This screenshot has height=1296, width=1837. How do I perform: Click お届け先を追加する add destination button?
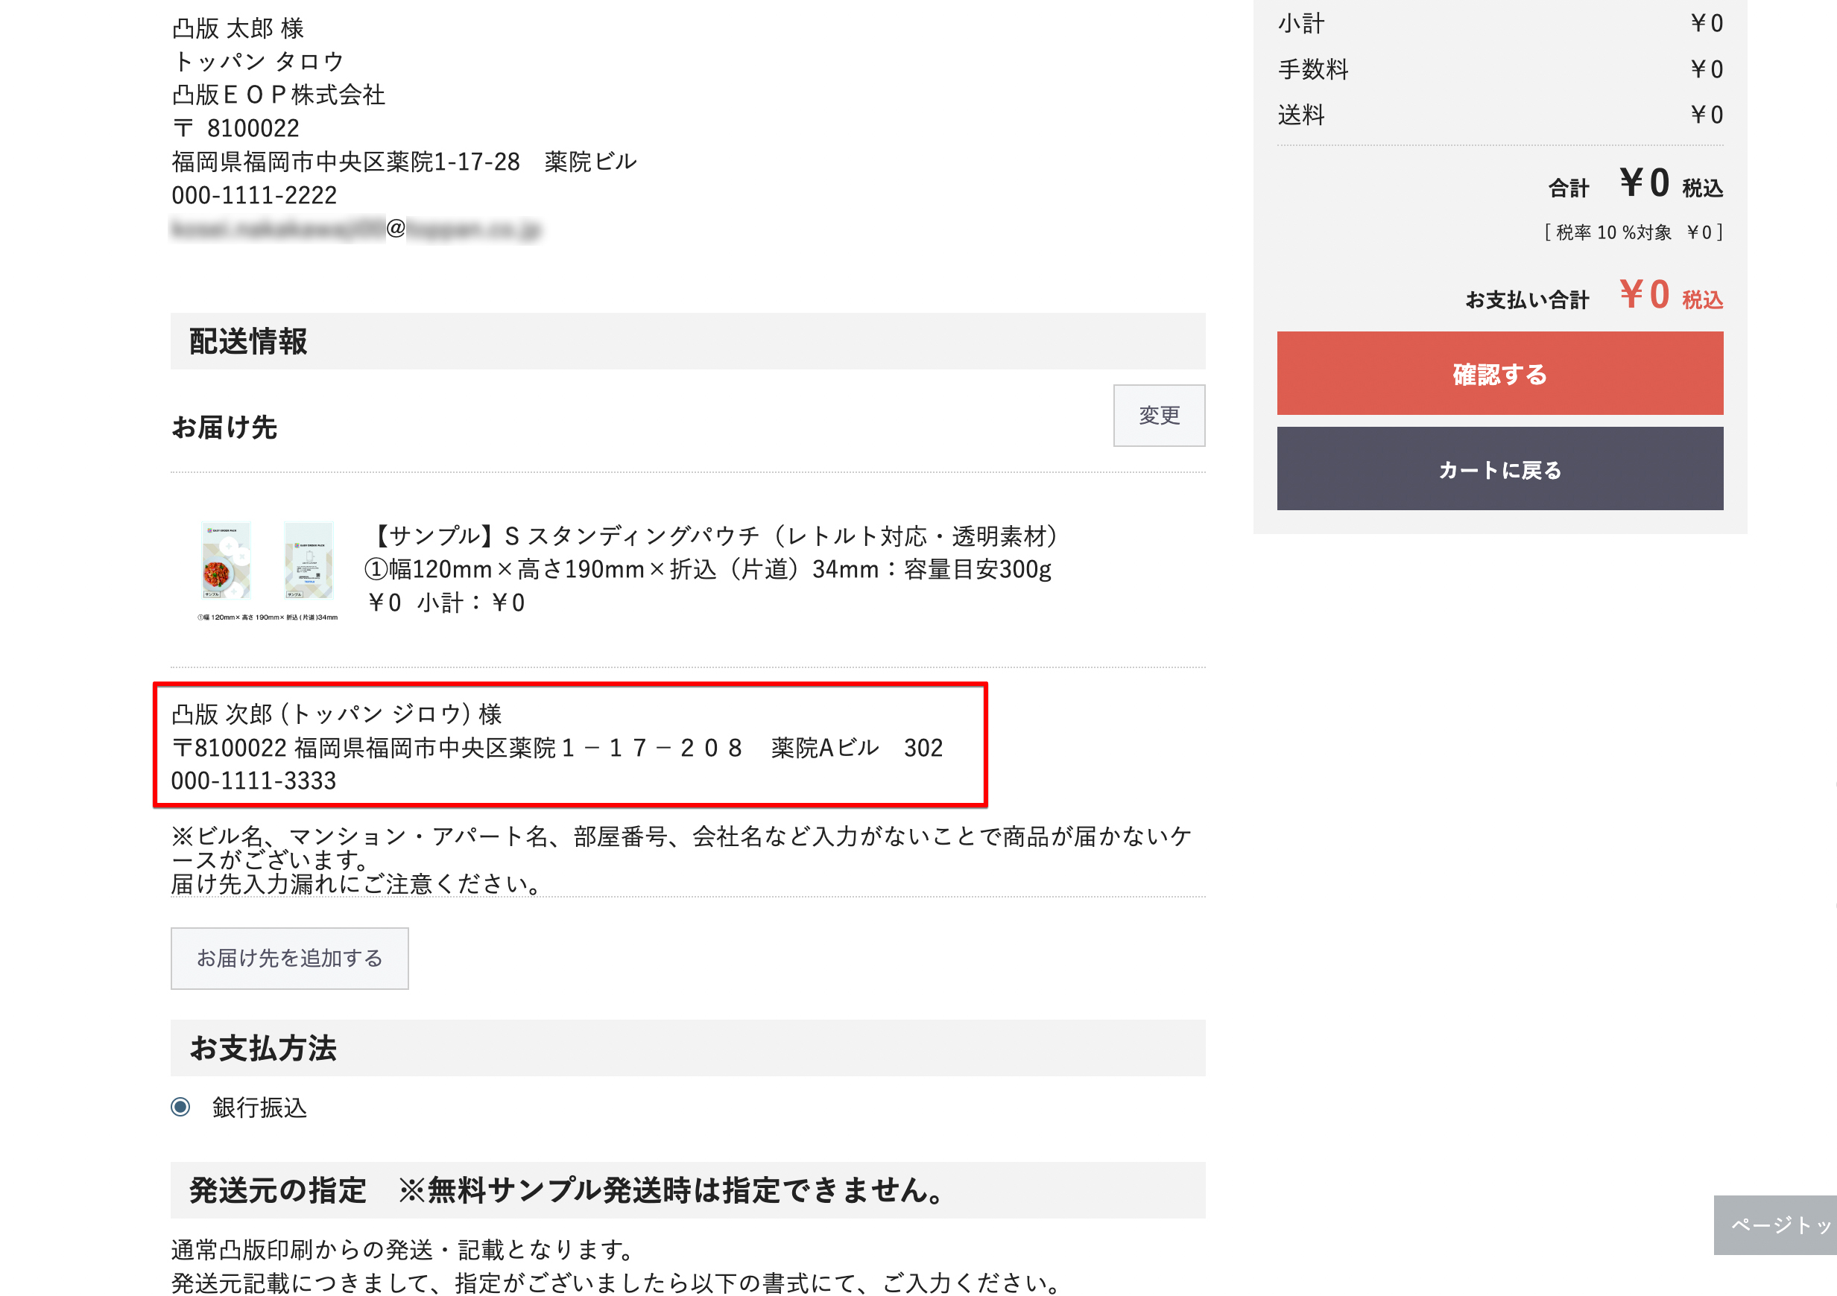click(290, 958)
